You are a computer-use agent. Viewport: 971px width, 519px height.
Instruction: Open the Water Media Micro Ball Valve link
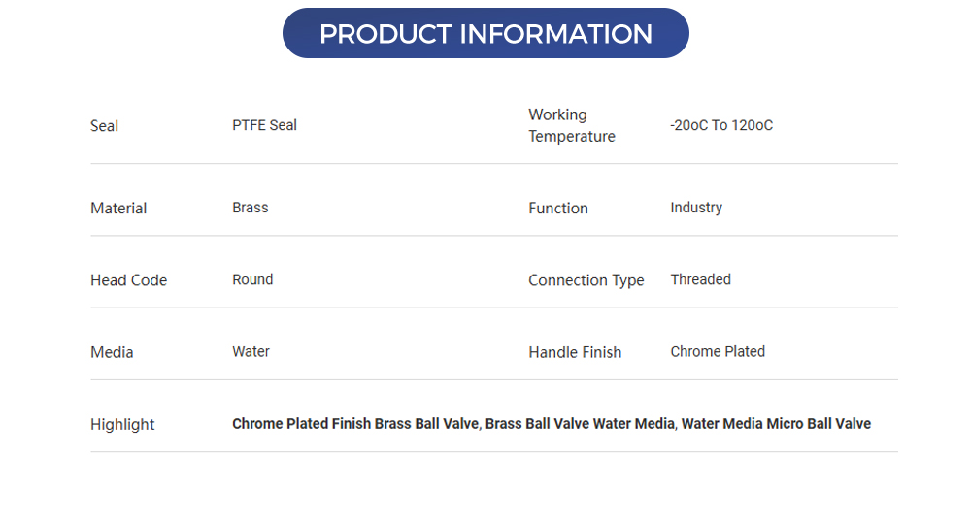[776, 424]
